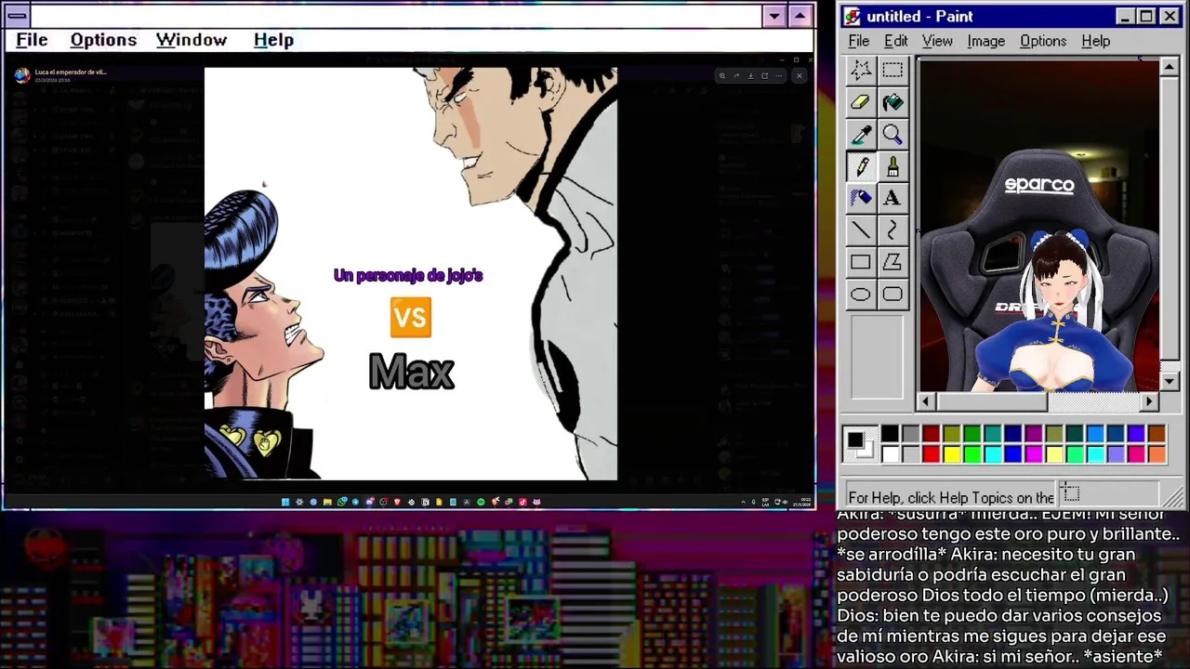Pick the lime green color swatch

tap(972, 454)
